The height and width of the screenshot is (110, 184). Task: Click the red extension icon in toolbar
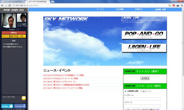pyautogui.click(x=174, y=5)
